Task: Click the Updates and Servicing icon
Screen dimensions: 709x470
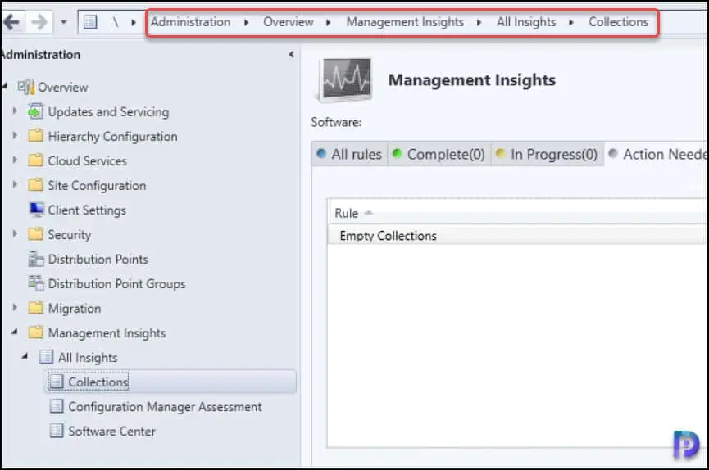Action: (x=36, y=111)
